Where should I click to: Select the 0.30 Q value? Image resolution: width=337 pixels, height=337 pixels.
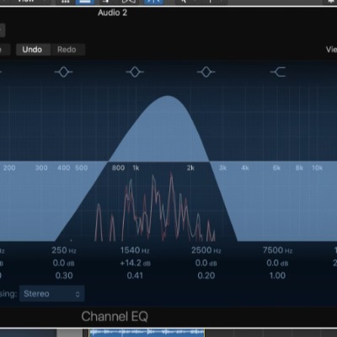pos(64,275)
